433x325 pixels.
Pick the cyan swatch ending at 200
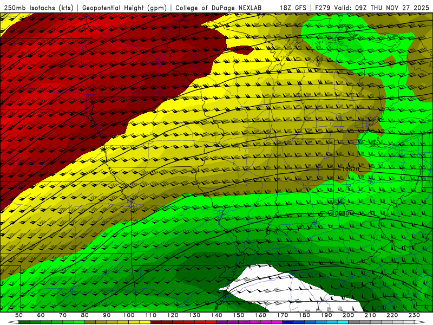(x=343, y=322)
